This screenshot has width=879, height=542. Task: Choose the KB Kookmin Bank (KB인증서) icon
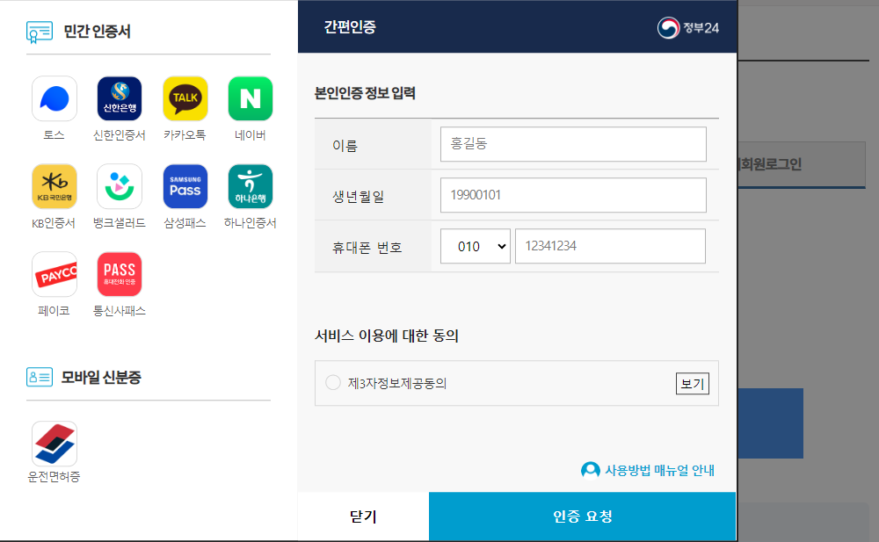point(54,186)
